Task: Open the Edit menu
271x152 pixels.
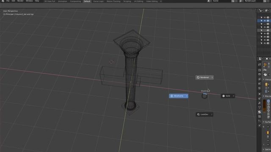Action: point(13,1)
